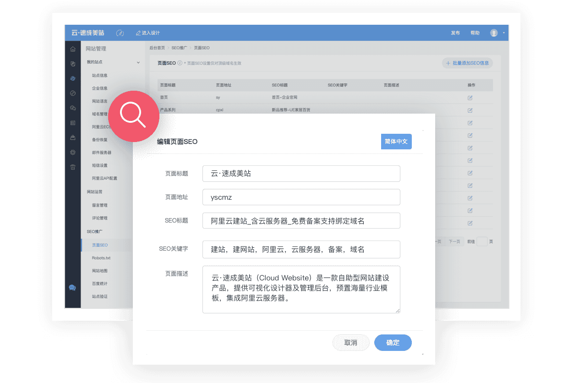Open the shopping bag icon in dark sidebar

click(72, 137)
